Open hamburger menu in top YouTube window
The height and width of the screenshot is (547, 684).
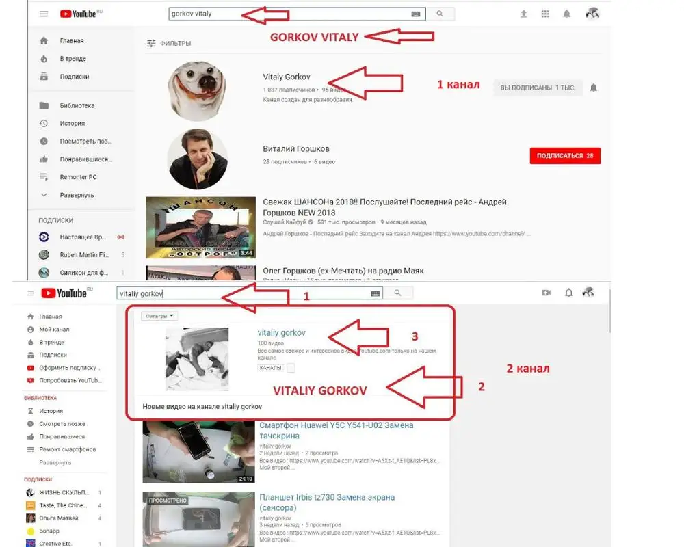44,14
